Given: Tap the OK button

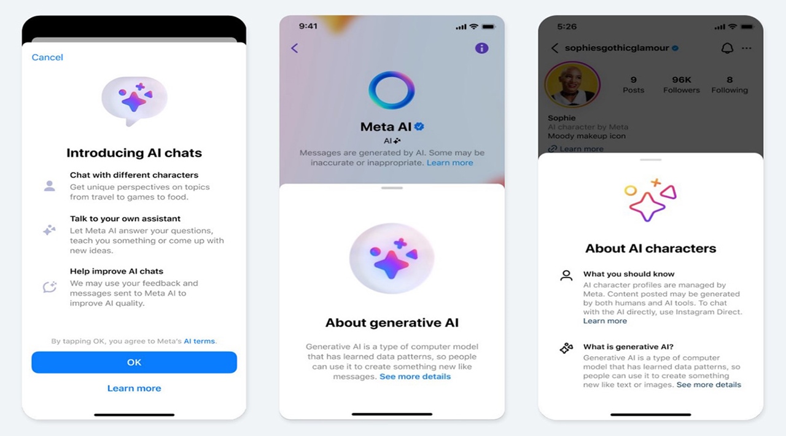Looking at the screenshot, I should click(134, 362).
